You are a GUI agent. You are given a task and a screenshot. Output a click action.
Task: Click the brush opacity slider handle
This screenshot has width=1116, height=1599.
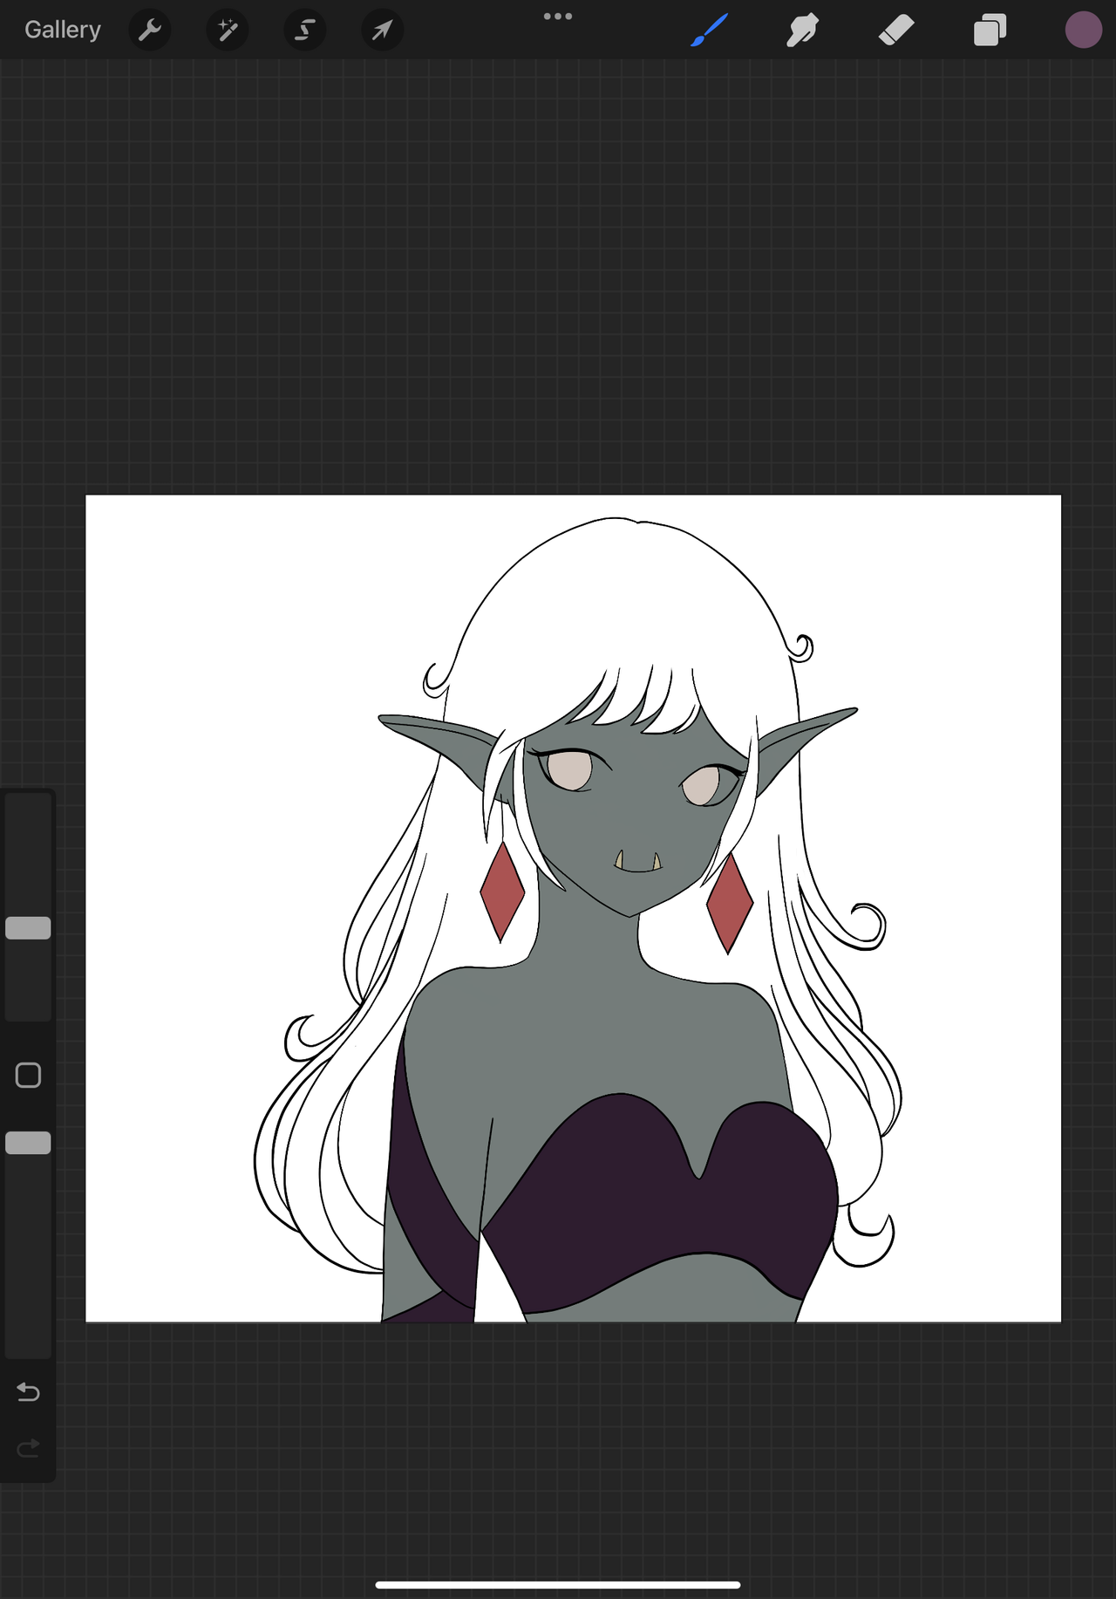(x=28, y=1143)
